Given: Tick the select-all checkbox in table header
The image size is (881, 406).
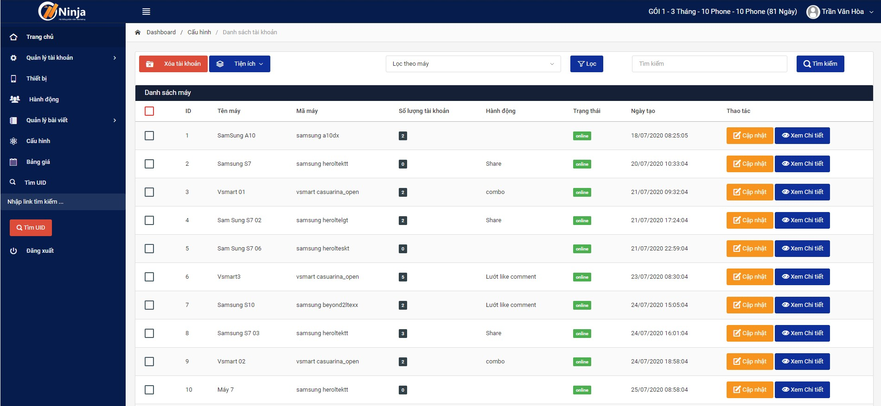Looking at the screenshot, I should click(149, 111).
